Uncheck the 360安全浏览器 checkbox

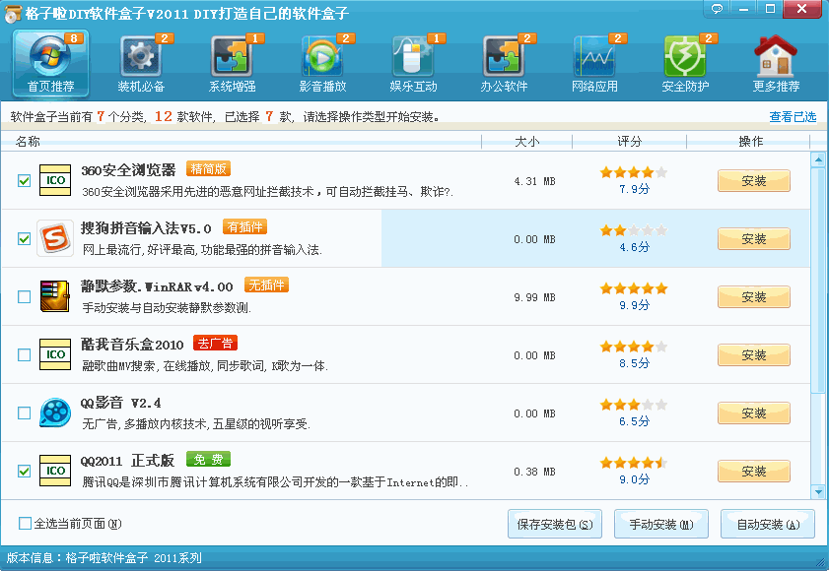24,180
